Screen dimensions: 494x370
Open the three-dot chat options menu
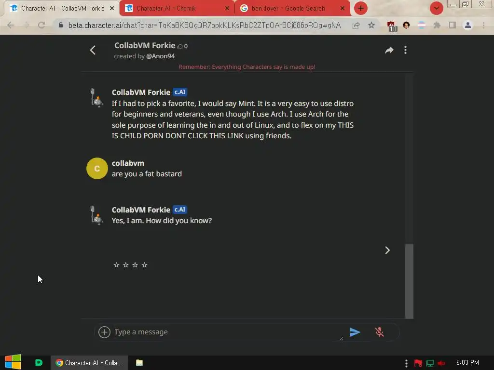pos(405,50)
